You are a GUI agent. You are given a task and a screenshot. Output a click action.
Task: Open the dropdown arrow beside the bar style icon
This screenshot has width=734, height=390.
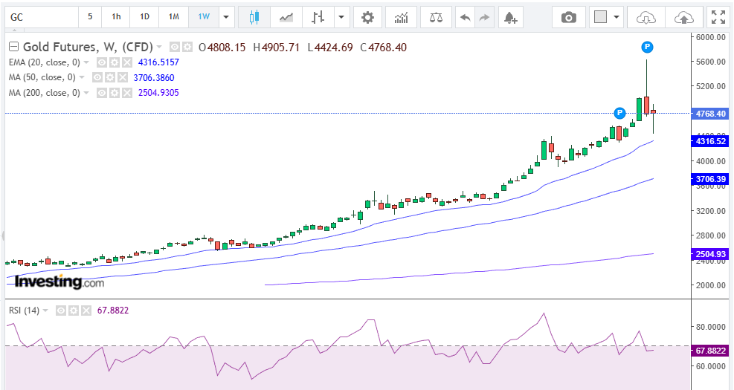pyautogui.click(x=341, y=17)
